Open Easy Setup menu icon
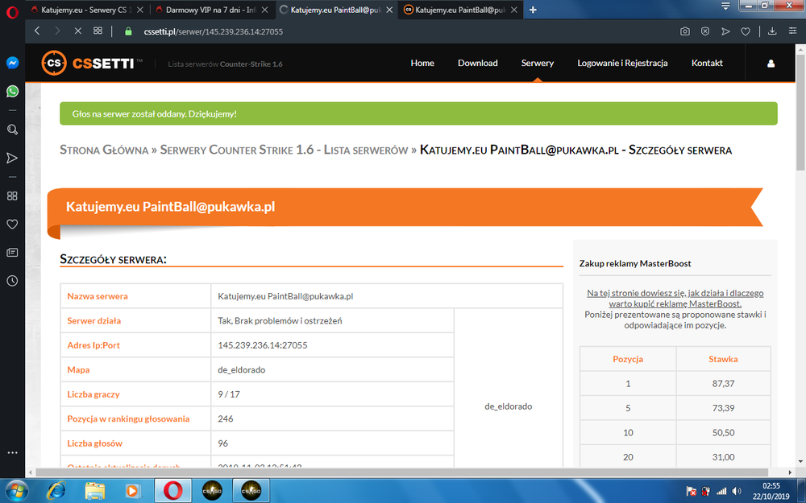This screenshot has width=806, height=503. tap(792, 31)
